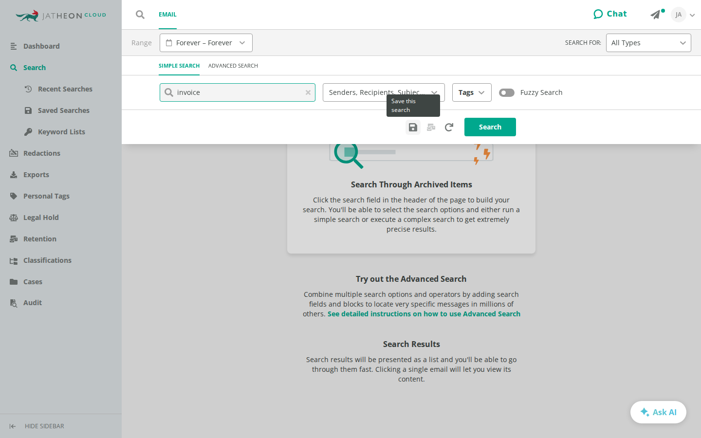Click the Jatheon Cloud logo

[61, 16]
